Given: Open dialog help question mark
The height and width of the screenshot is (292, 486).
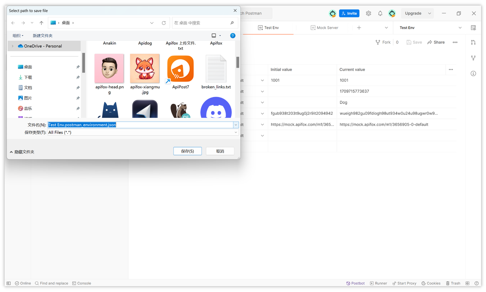Looking at the screenshot, I should (x=233, y=36).
